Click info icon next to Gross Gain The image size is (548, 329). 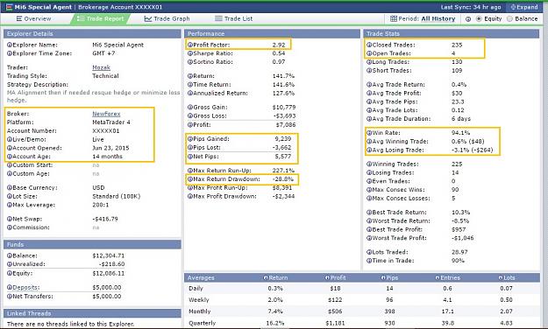coord(190,108)
